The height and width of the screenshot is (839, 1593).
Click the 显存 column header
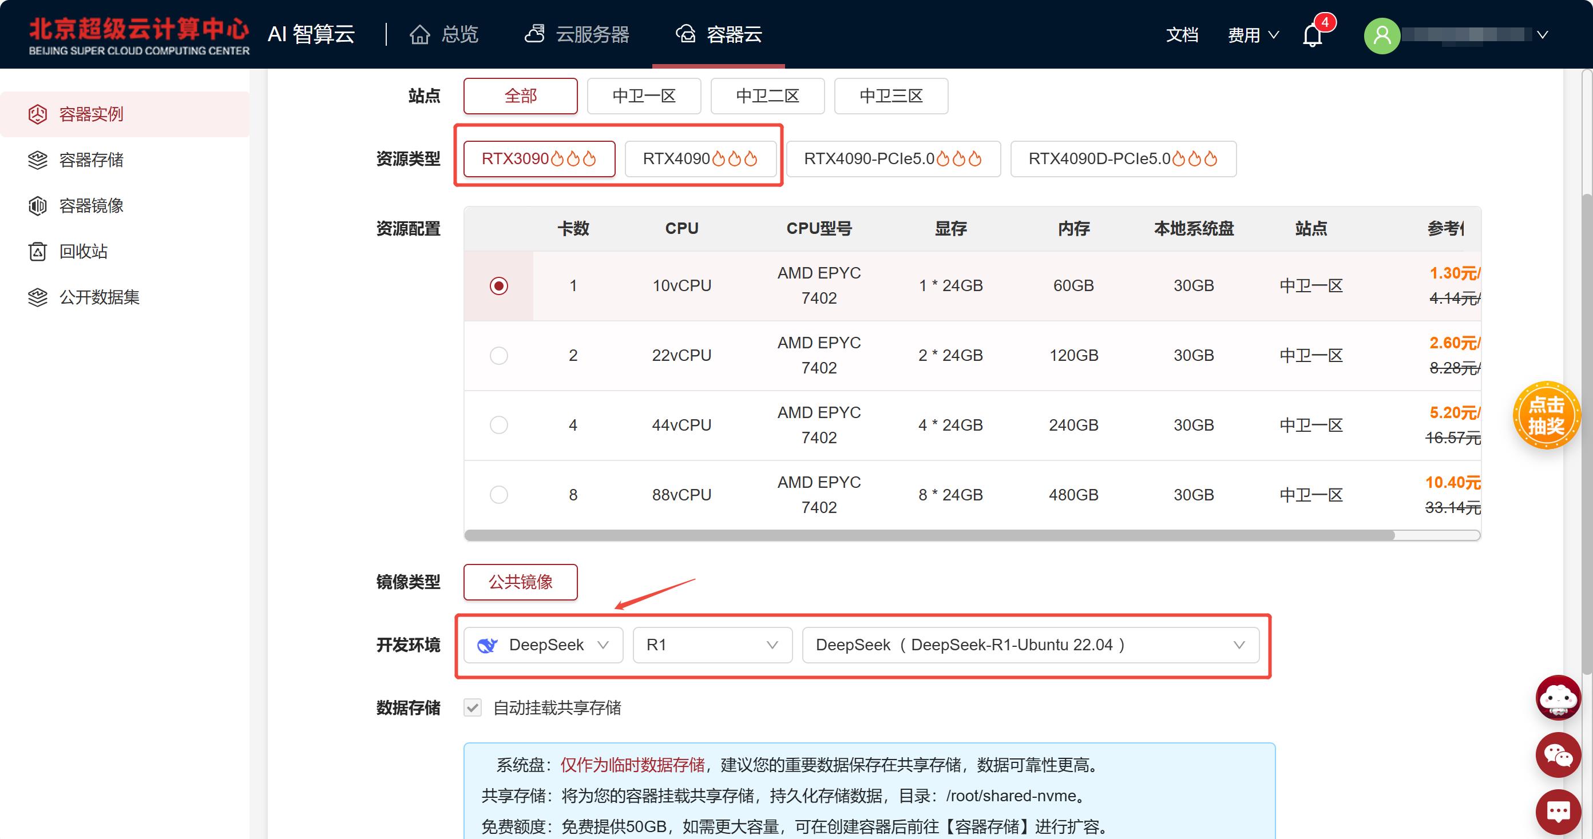click(950, 229)
